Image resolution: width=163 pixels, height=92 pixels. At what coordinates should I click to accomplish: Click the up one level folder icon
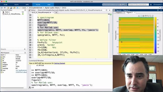(x=8, y=8)
